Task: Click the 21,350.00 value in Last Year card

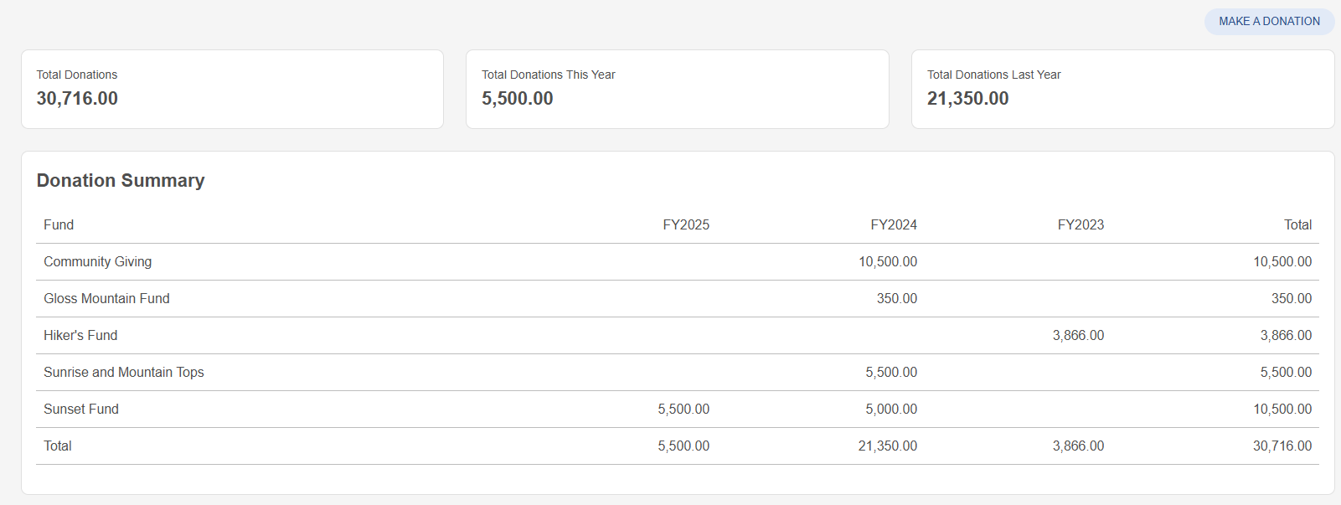Action: pyautogui.click(x=967, y=99)
